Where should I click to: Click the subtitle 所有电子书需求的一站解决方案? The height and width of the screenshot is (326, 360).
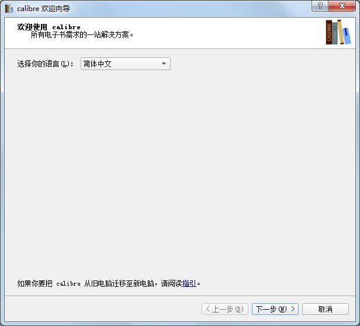pyautogui.click(x=82, y=34)
